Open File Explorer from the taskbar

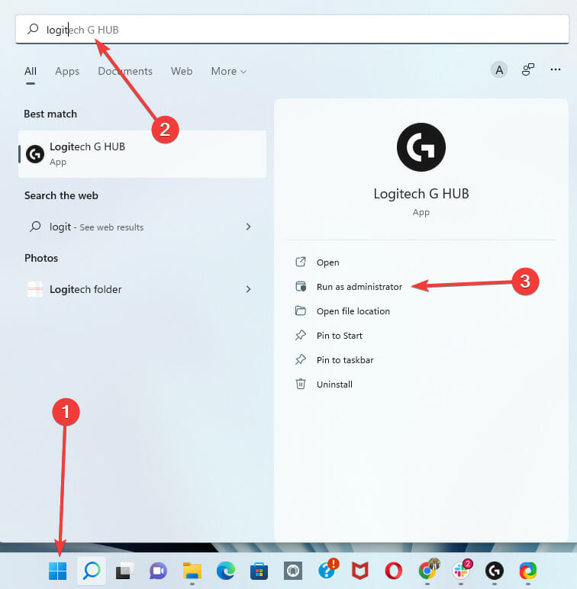[x=192, y=571]
